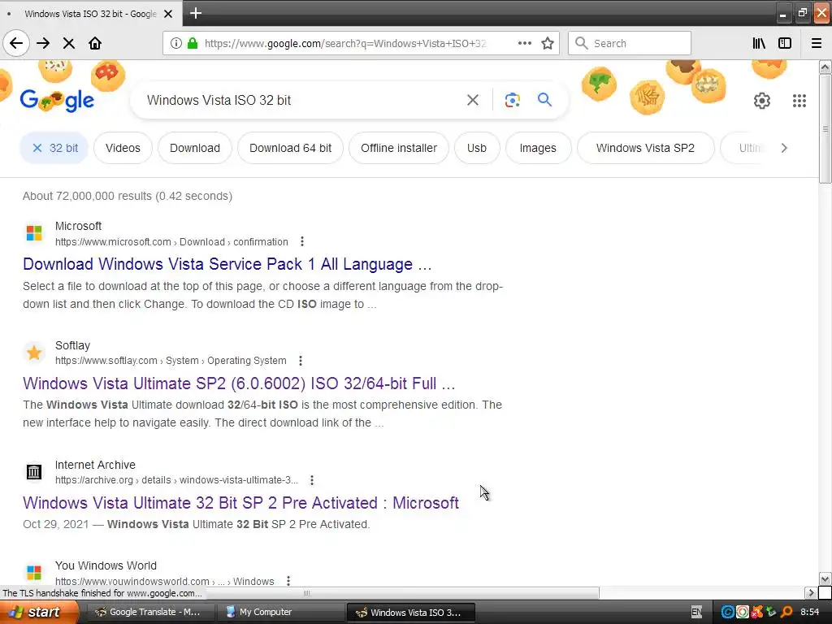Open the Library bookmarks icon
Viewport: 832px width, 624px height.
pos(759,44)
